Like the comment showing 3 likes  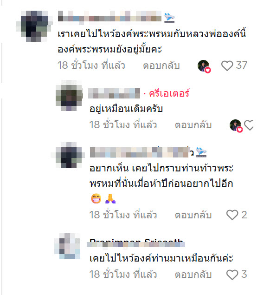click(232, 275)
